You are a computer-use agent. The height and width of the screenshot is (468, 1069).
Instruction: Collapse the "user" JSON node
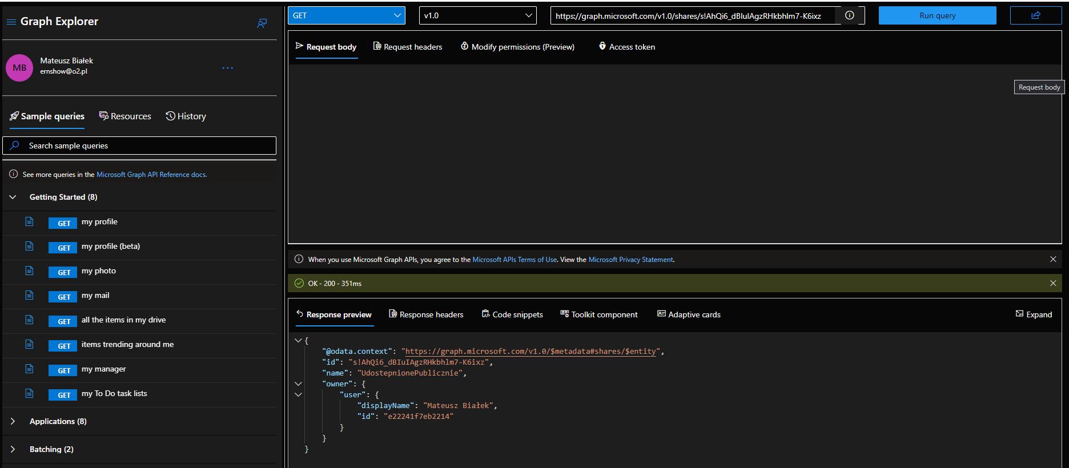click(298, 394)
